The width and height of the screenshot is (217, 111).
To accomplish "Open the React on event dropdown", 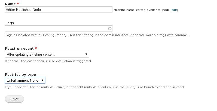I will pos(47,54).
